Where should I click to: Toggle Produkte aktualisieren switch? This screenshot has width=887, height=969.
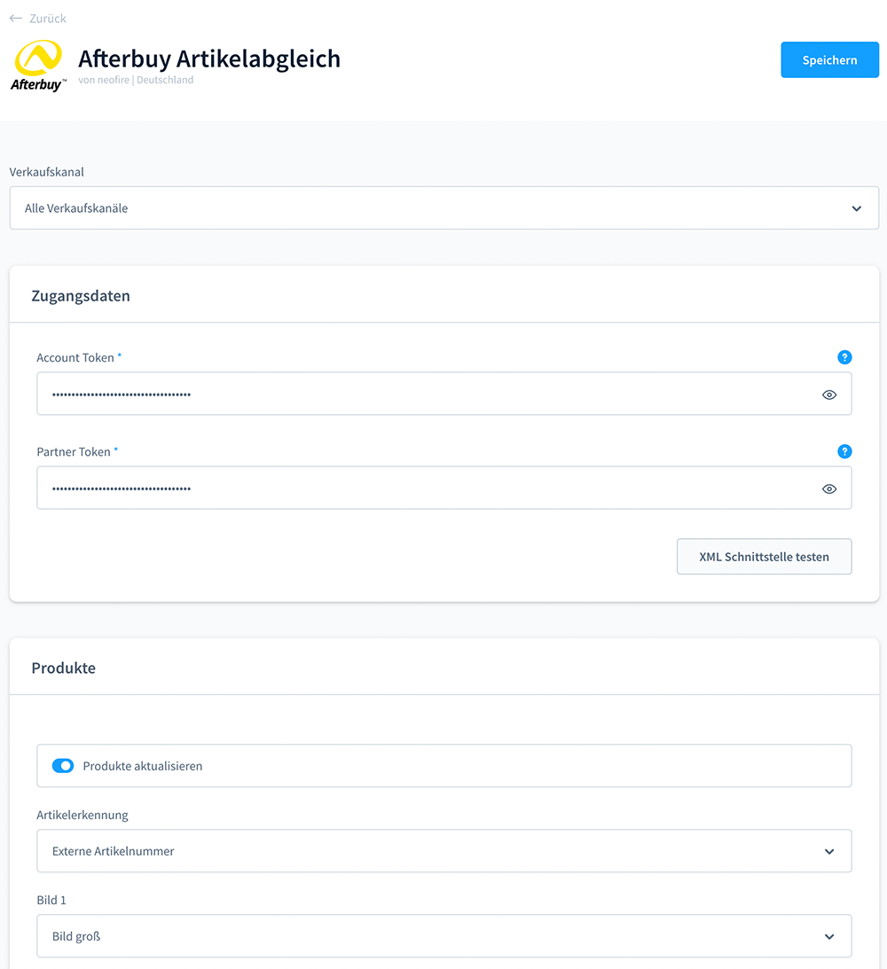(x=63, y=766)
